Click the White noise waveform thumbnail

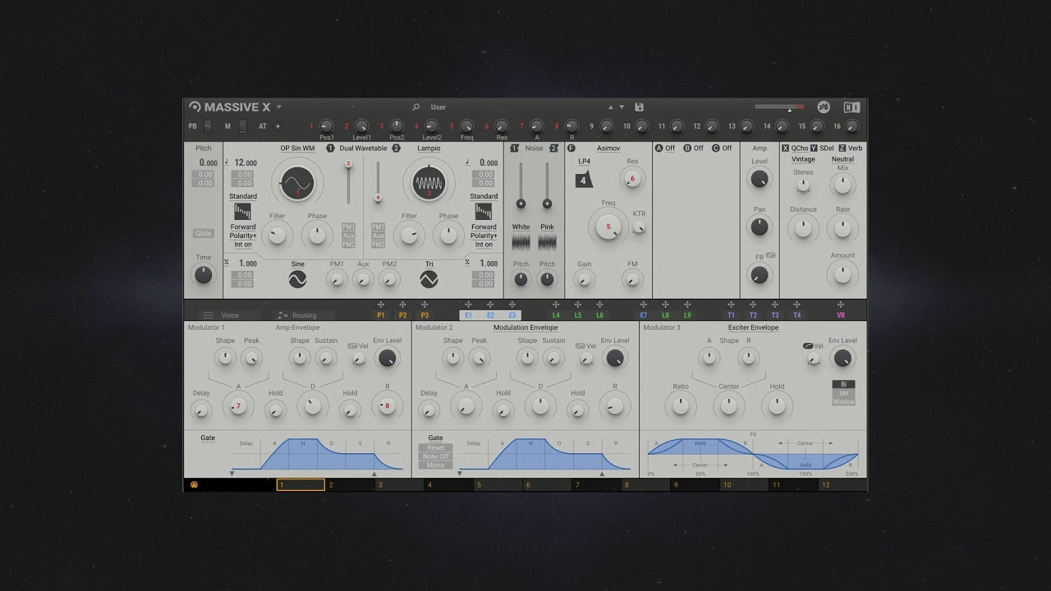pos(521,241)
